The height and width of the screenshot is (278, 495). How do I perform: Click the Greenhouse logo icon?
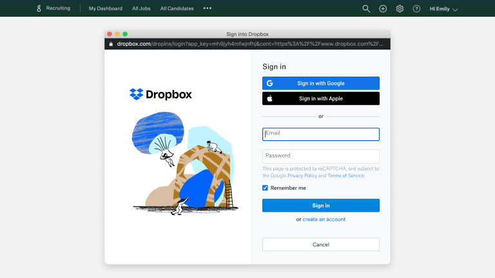coord(38,8)
